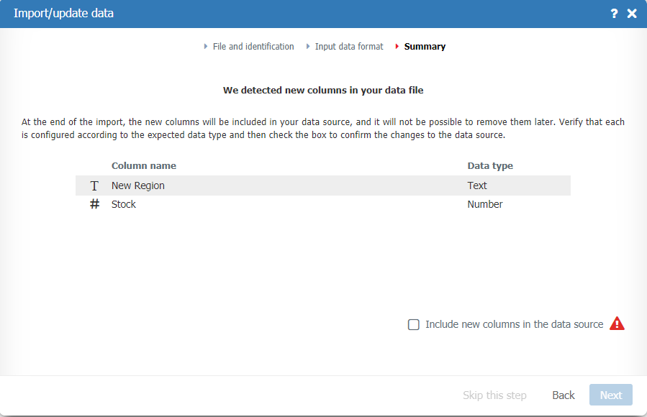Image resolution: width=647 pixels, height=417 pixels.
Task: Select the New Region column name
Action: [138, 185]
